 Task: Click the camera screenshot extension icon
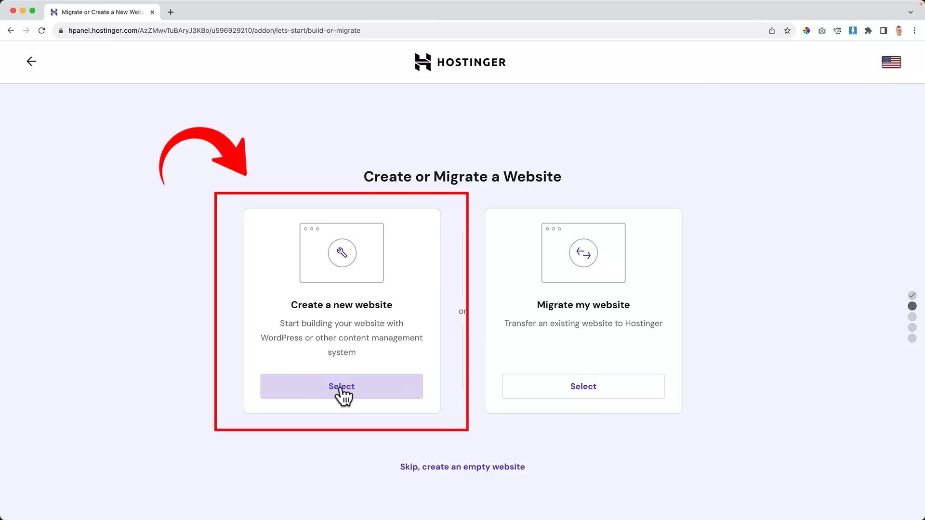822,30
